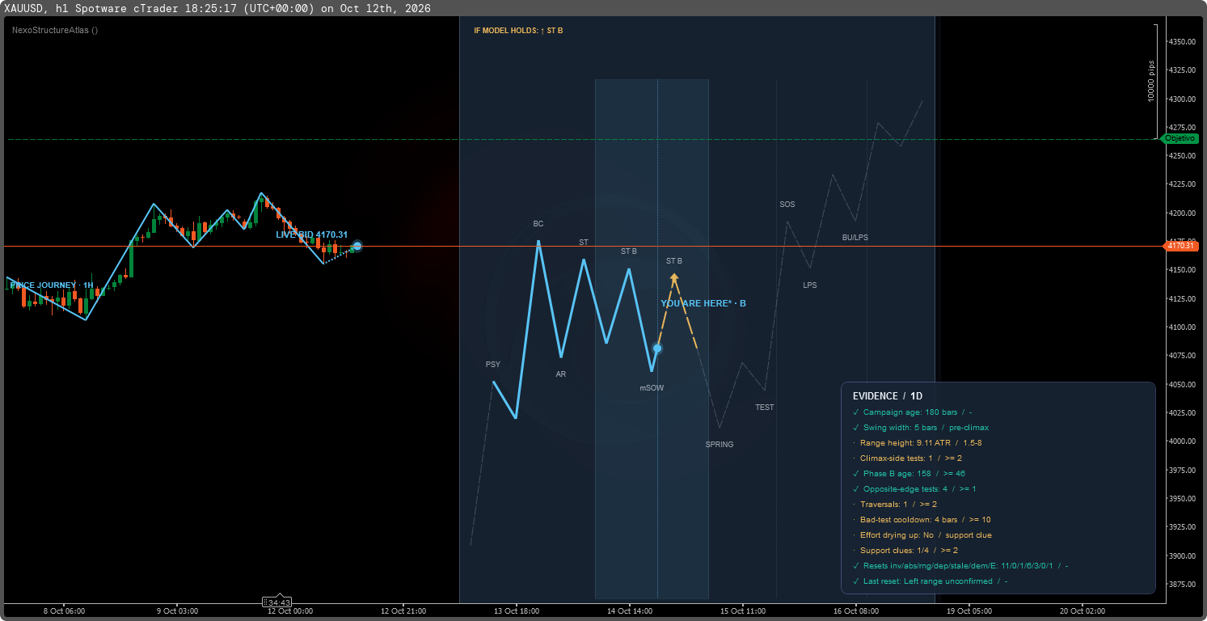Select the PSY schematic label

(493, 364)
